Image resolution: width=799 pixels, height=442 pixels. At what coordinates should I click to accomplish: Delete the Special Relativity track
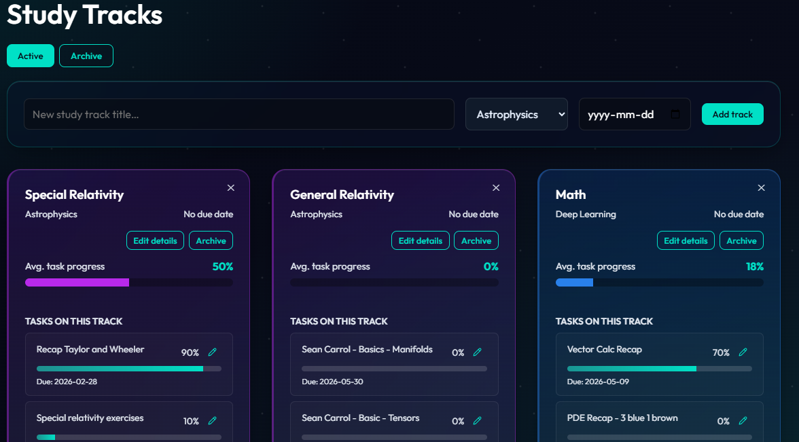pyautogui.click(x=231, y=188)
